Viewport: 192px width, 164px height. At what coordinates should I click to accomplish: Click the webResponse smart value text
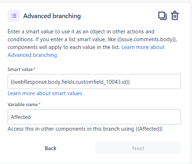click(70, 82)
